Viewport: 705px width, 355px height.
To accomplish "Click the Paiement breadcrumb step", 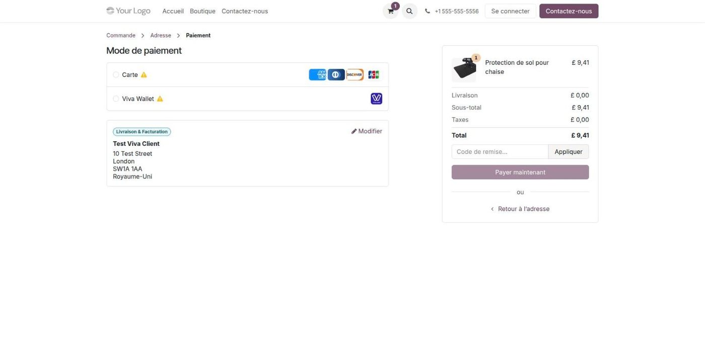I will tap(198, 36).
